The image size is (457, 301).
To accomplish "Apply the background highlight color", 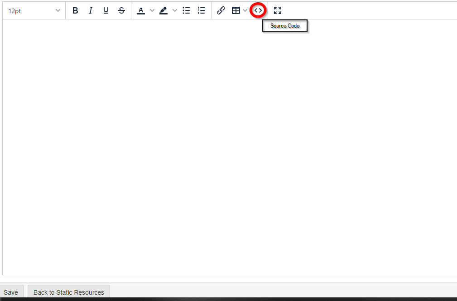I will (164, 10).
